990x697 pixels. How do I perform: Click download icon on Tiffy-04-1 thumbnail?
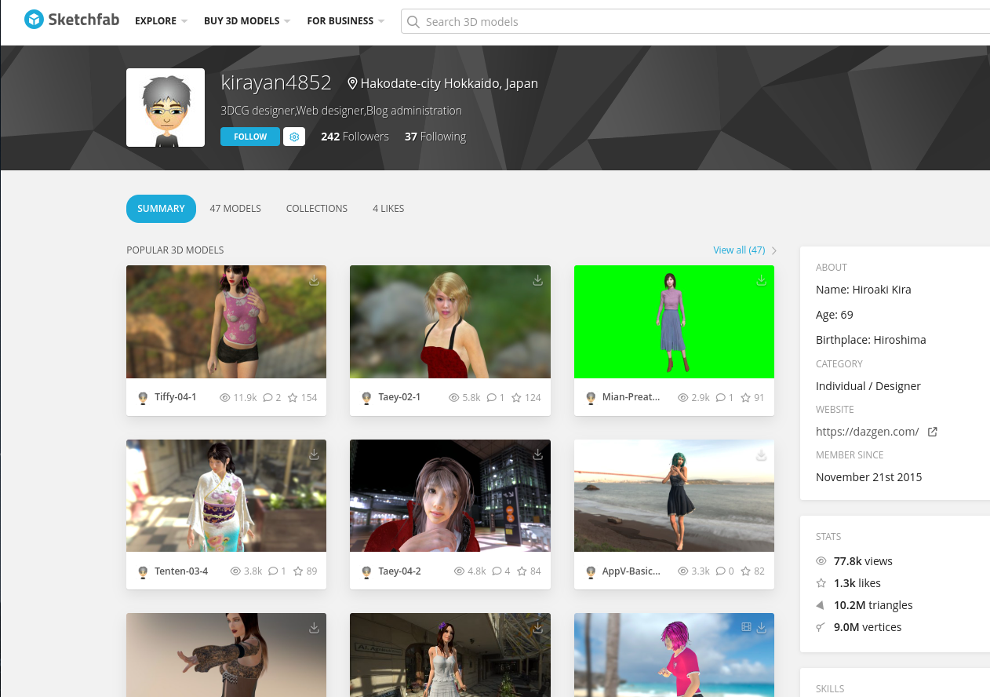(314, 279)
